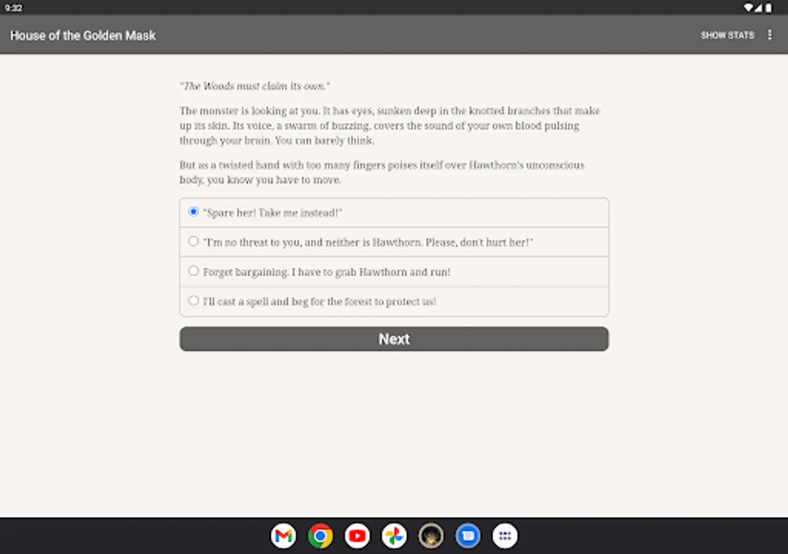Open the three-dot overflow menu
Viewport: 788px width, 554px height.
[770, 35]
